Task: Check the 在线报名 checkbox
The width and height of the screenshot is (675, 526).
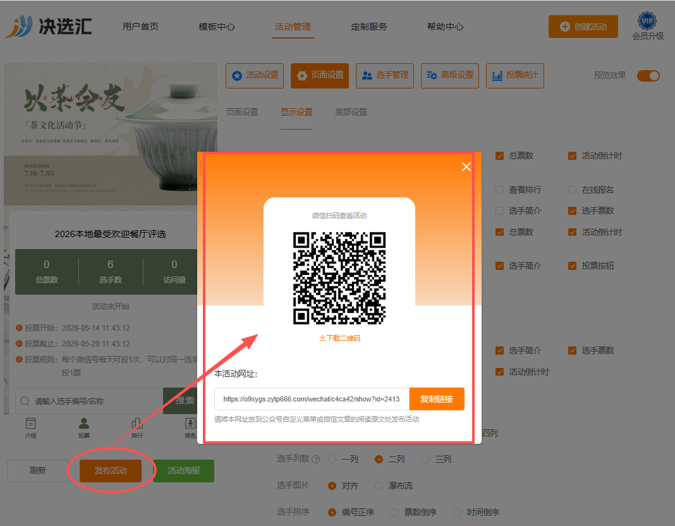Action: 572,190
